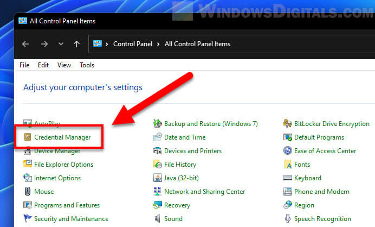Click the Phone and Modem icon
Viewport: 375px width, 227px height.
(287, 191)
